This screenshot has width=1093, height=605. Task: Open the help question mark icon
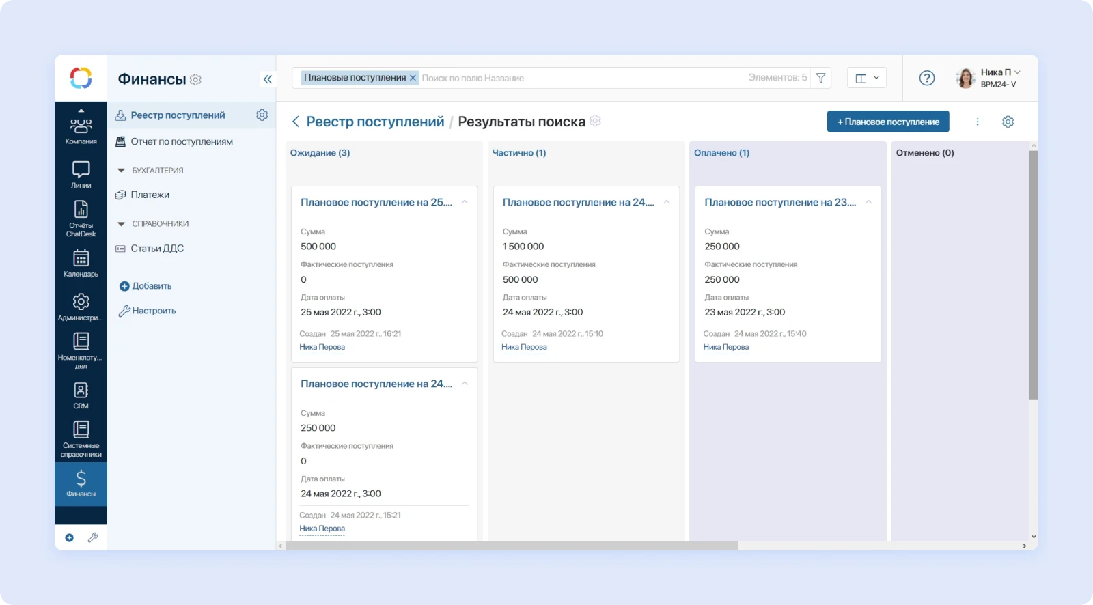926,78
